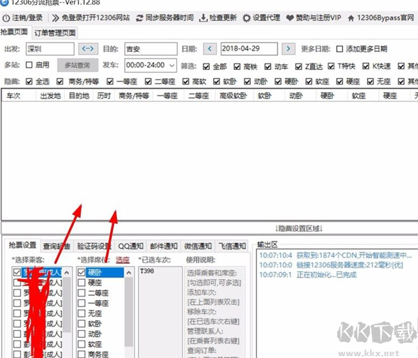Toggle the hide 一等座 checkbox
This screenshot has height=358, width=418.
110,82
